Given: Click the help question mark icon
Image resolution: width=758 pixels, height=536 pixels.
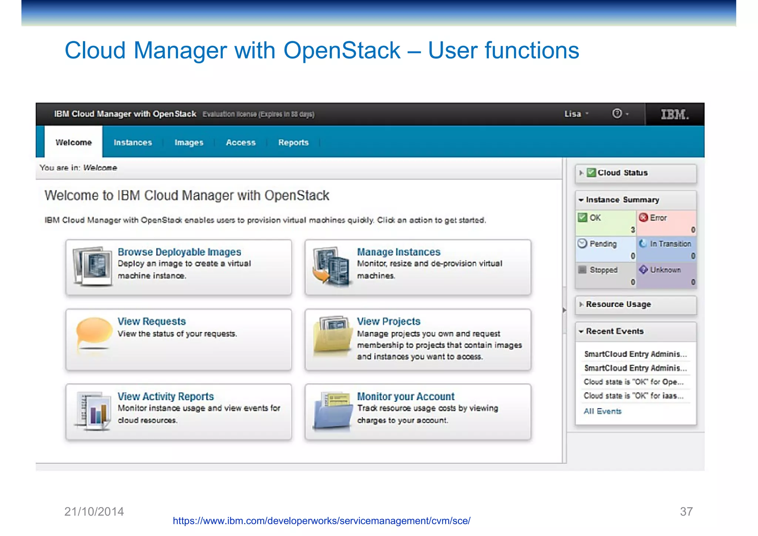Looking at the screenshot, I should (617, 114).
